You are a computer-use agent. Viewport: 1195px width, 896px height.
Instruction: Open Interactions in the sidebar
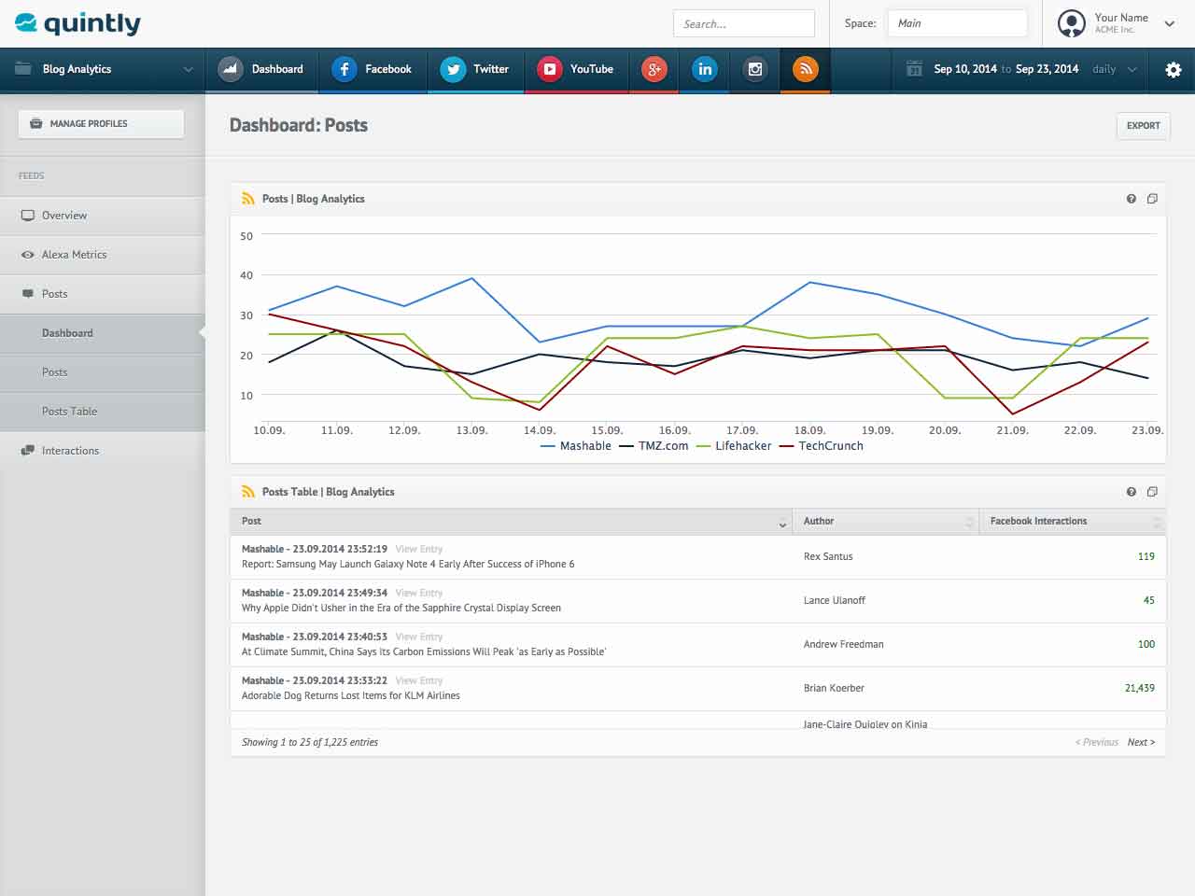[103, 451]
